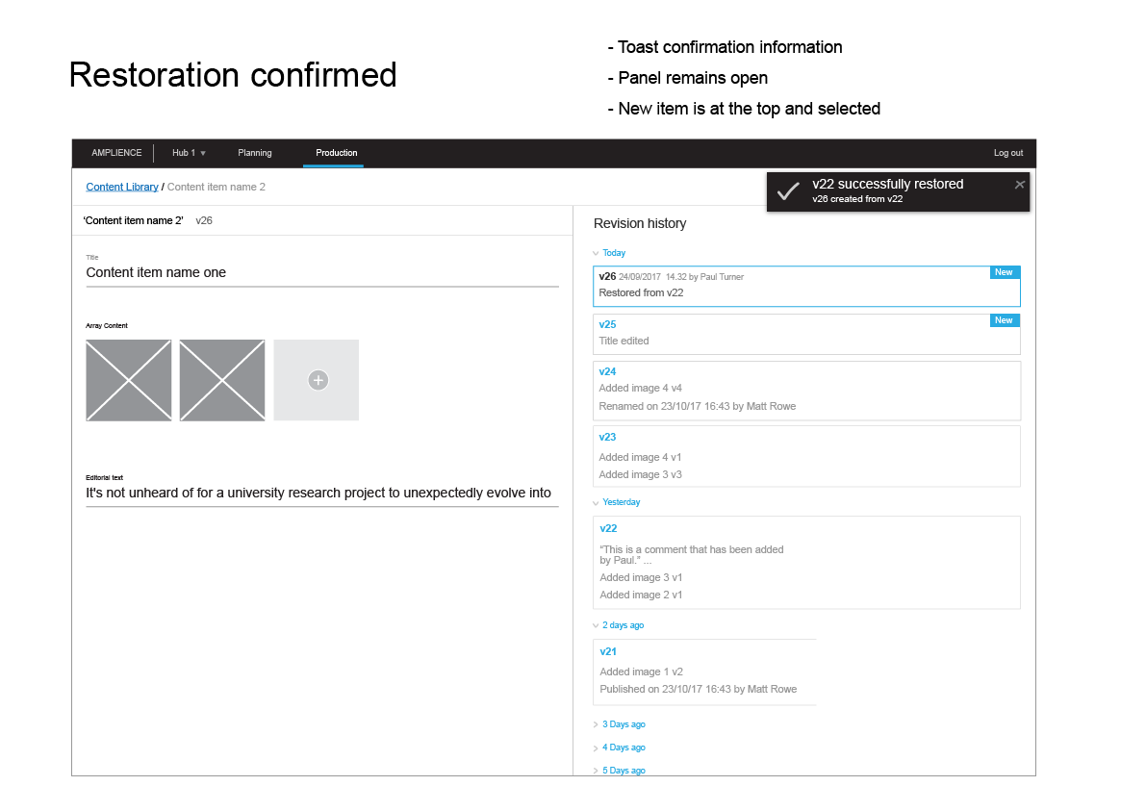1146x811 pixels.
Task: Switch to the Planning tab
Action: [x=254, y=153]
